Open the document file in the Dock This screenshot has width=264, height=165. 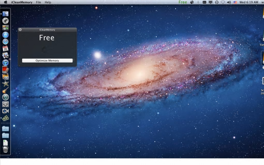coord(5,143)
